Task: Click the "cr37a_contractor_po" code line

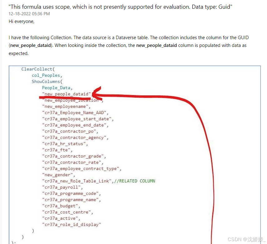Action: [x=70, y=131]
